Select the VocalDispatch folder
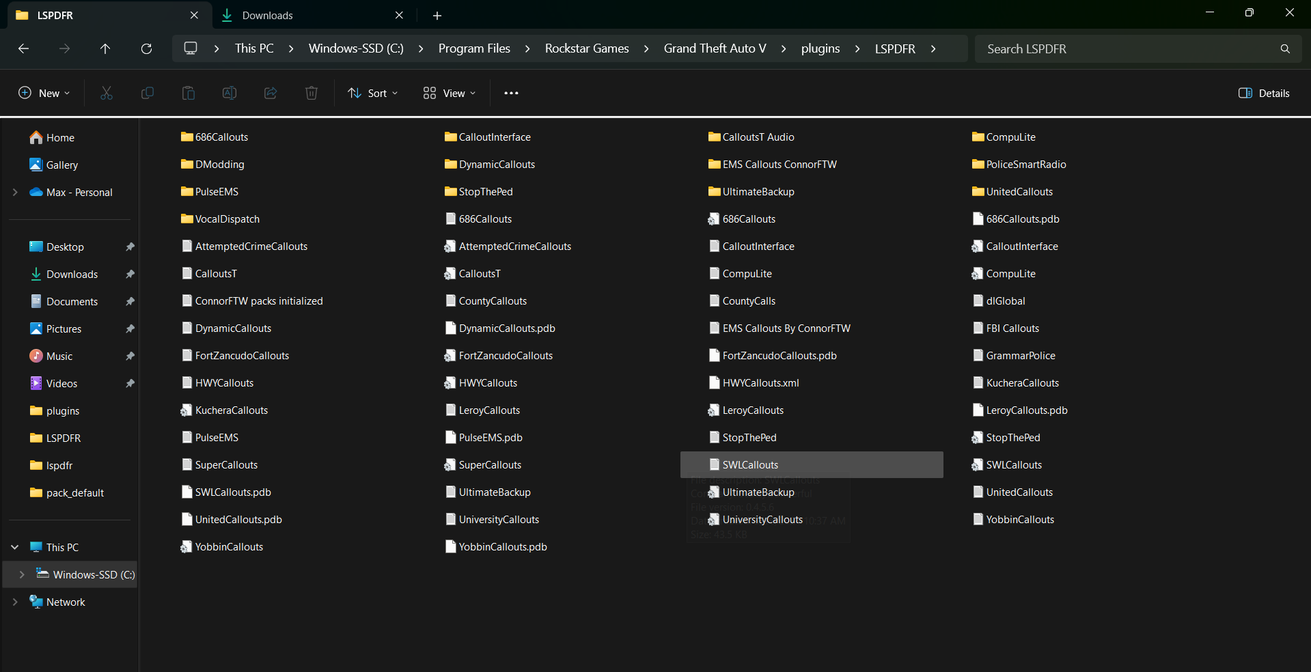The height and width of the screenshot is (672, 1311). tap(227, 219)
